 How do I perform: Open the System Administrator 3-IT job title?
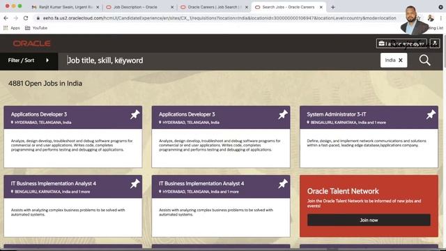point(337,114)
